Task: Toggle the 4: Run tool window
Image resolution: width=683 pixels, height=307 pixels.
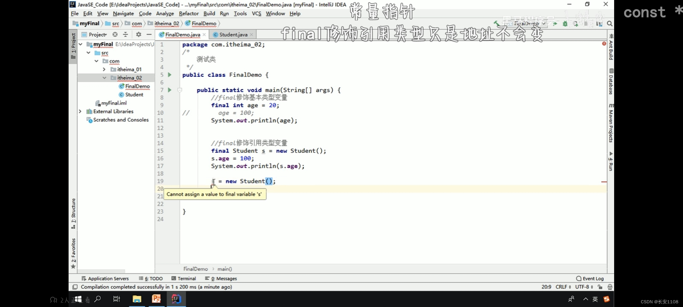Action: pos(611,161)
